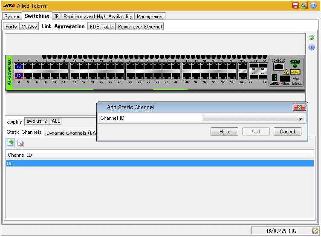This screenshot has width=321, height=237.
Task: Select the Dynamic Channels (LACP) tab
Action: (71, 133)
